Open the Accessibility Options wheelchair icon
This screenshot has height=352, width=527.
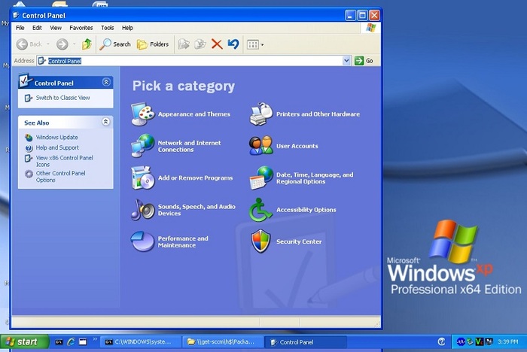pos(260,210)
